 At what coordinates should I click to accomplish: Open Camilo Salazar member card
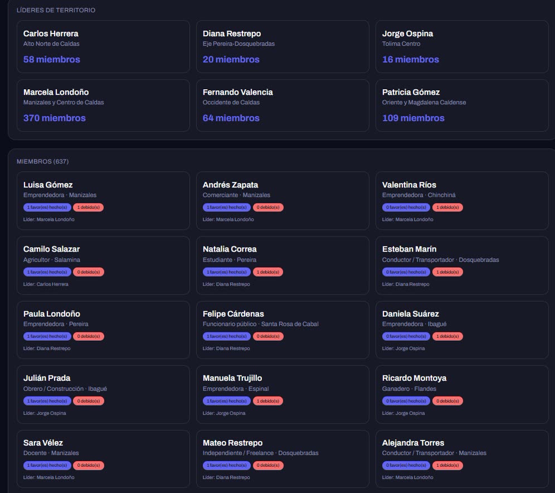click(x=103, y=265)
